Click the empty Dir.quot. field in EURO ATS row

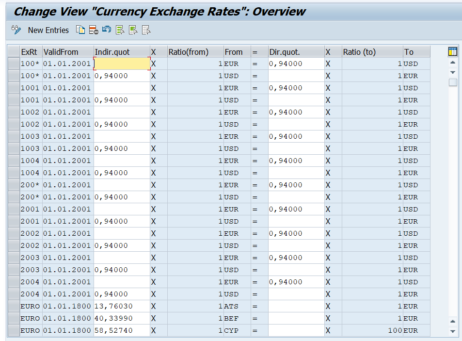[296, 306]
